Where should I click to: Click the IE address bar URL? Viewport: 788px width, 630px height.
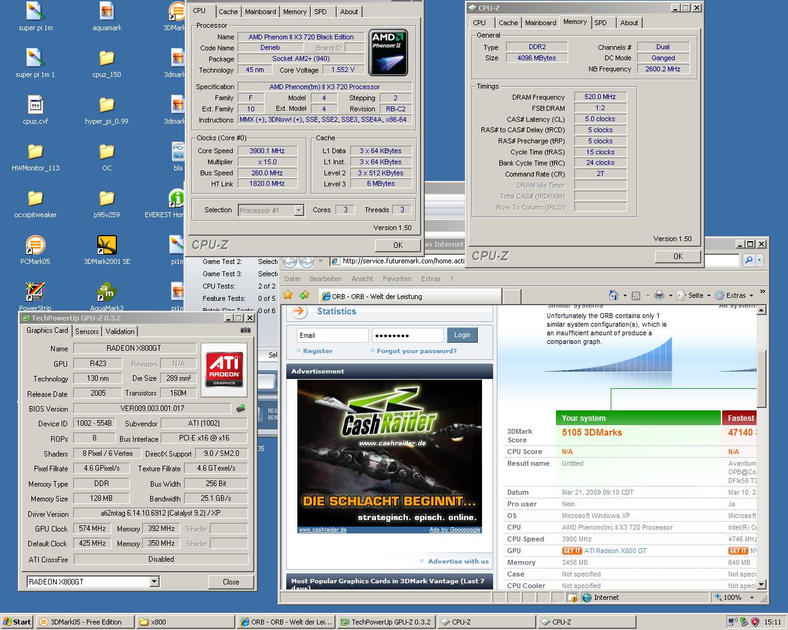click(x=403, y=261)
